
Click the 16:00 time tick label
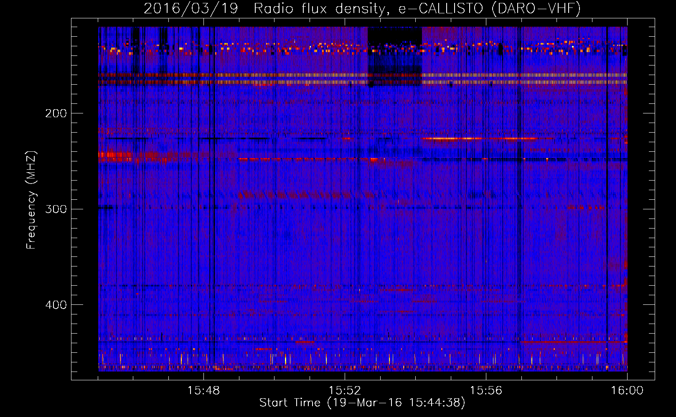pyautogui.click(x=627, y=391)
